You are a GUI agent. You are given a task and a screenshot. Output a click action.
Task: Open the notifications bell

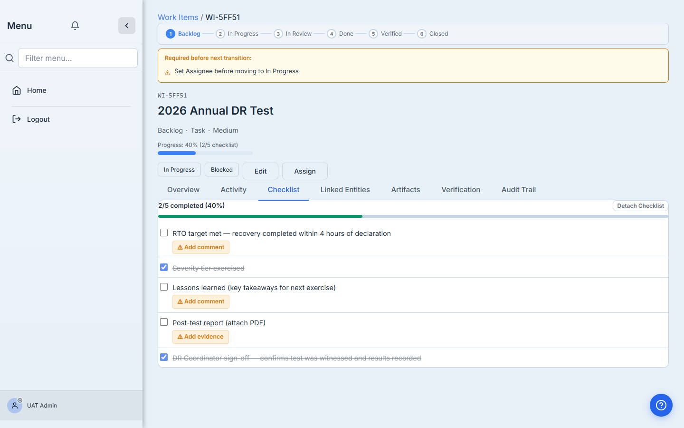coord(75,26)
